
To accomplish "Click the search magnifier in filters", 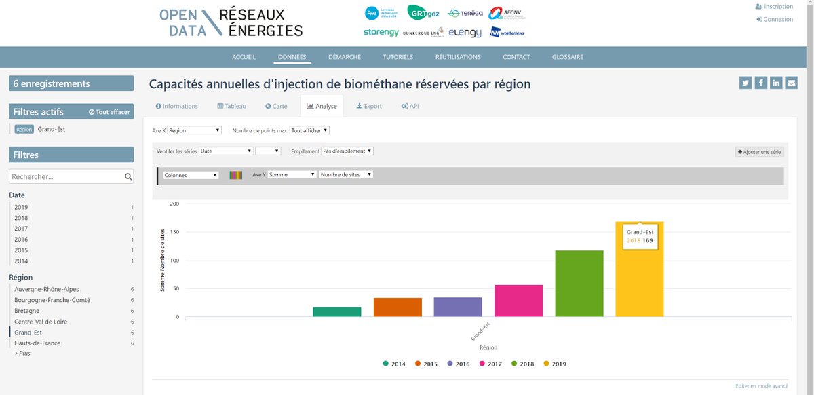I will point(128,176).
